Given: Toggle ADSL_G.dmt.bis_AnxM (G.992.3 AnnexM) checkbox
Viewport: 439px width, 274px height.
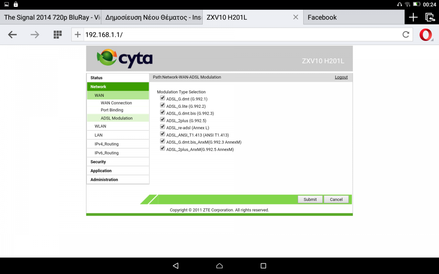Looking at the screenshot, I should coord(162,141).
